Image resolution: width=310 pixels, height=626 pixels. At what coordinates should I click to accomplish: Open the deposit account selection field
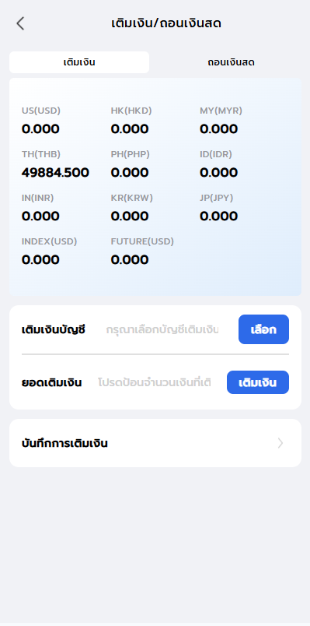pos(162,330)
